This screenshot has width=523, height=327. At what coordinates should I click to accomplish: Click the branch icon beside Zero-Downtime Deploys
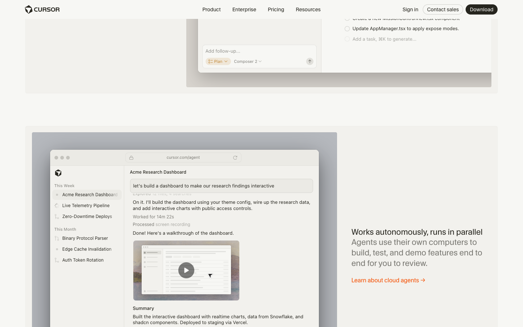pos(57,217)
